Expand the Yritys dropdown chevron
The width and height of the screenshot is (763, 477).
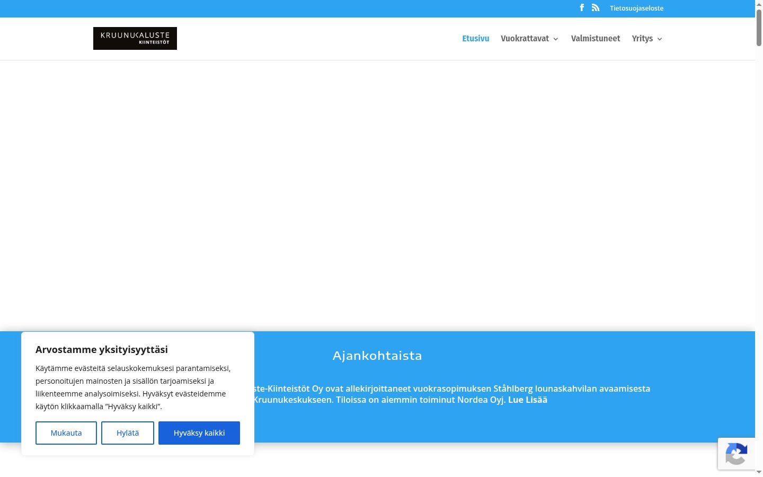(660, 39)
